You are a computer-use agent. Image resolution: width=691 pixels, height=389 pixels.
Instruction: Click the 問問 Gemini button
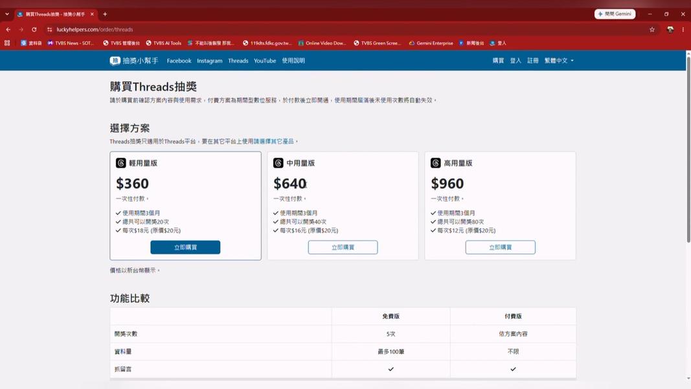(615, 14)
